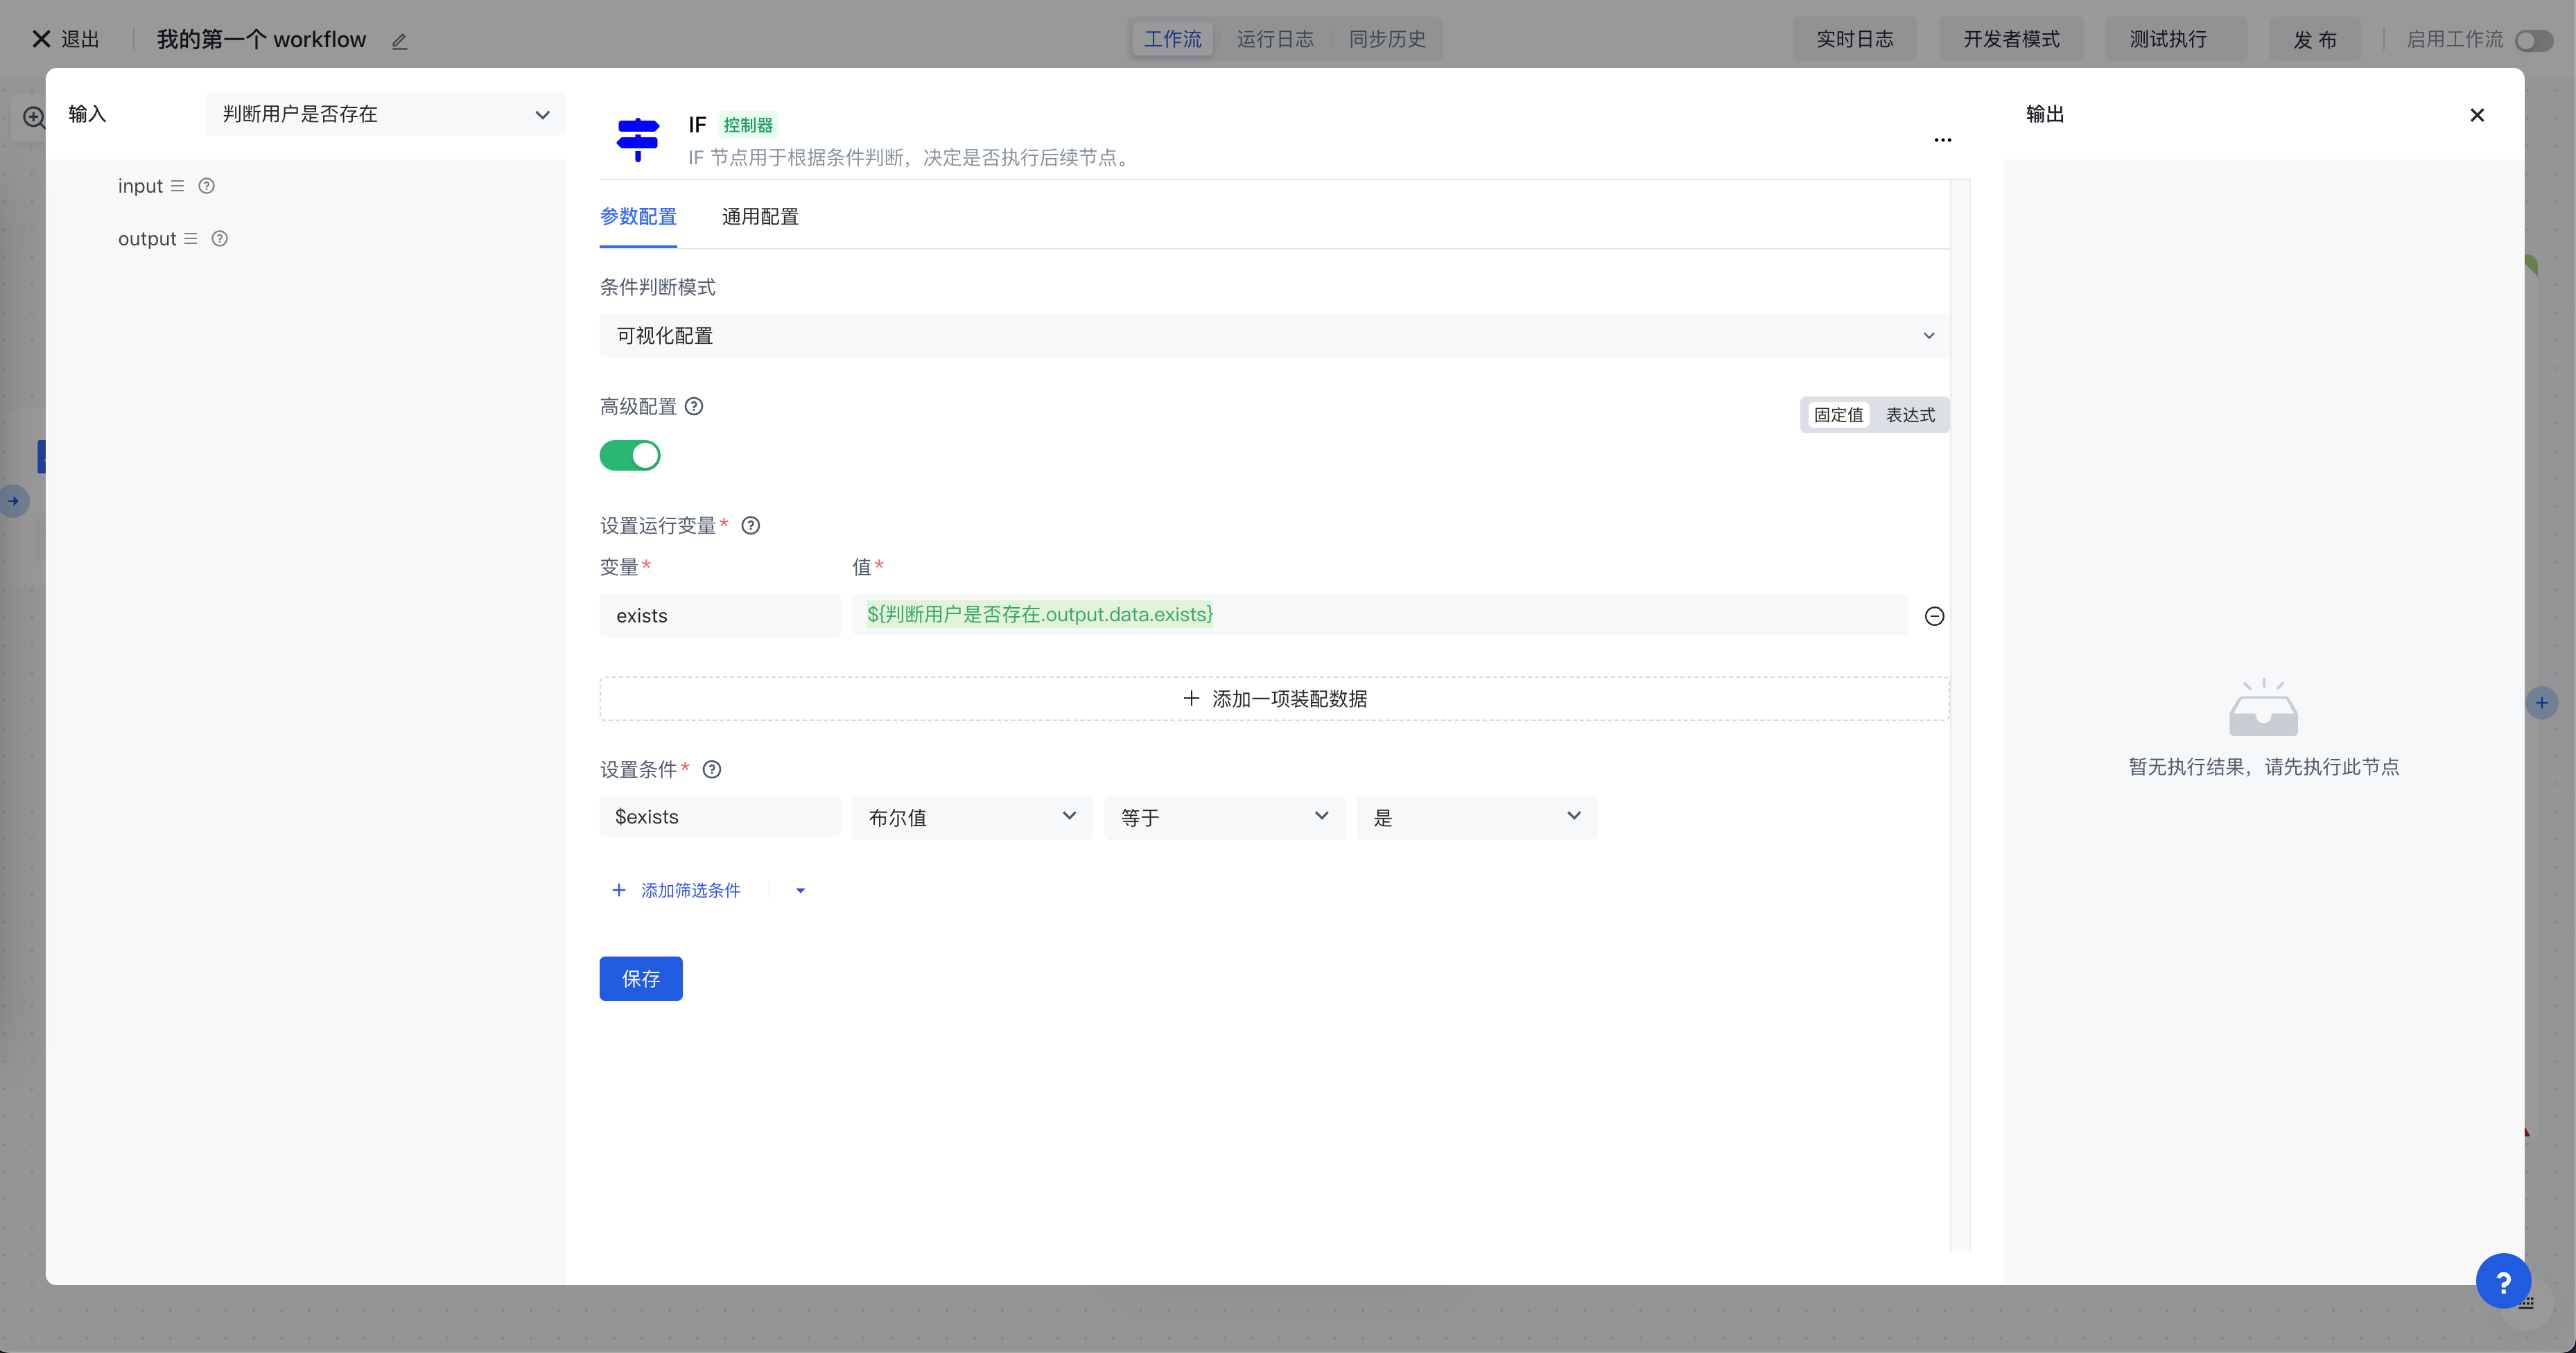Turn off the 高级配置 green switch
2576x1353 pixels.
click(630, 455)
